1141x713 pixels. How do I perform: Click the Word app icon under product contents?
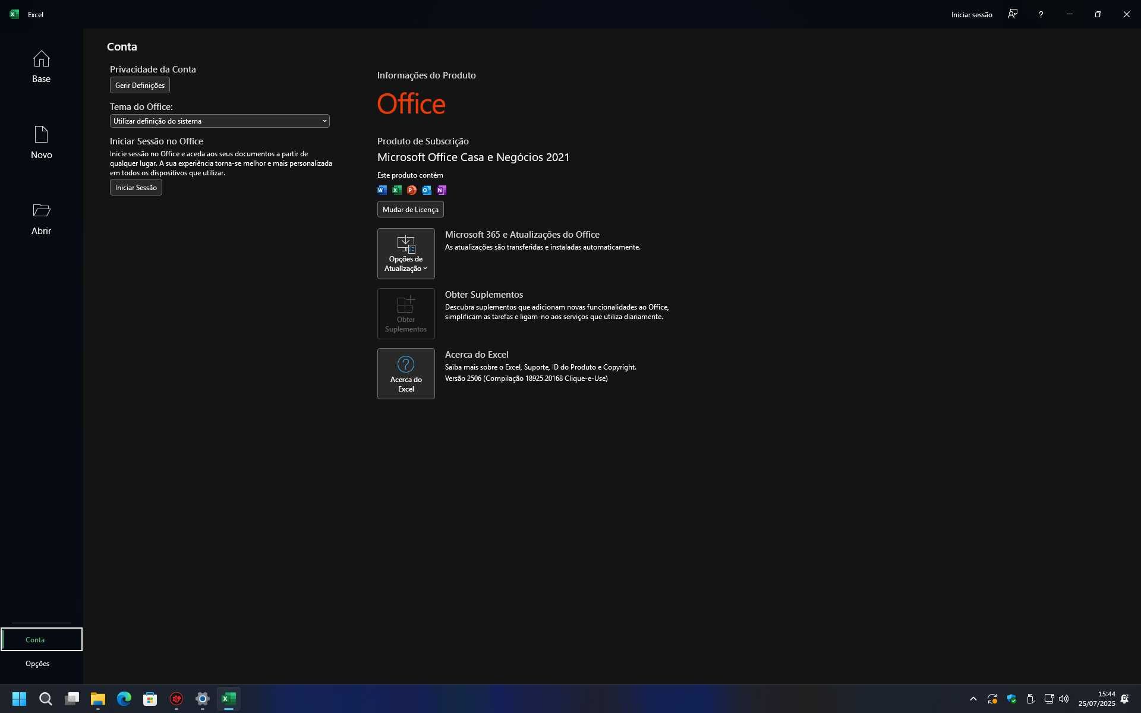point(382,190)
